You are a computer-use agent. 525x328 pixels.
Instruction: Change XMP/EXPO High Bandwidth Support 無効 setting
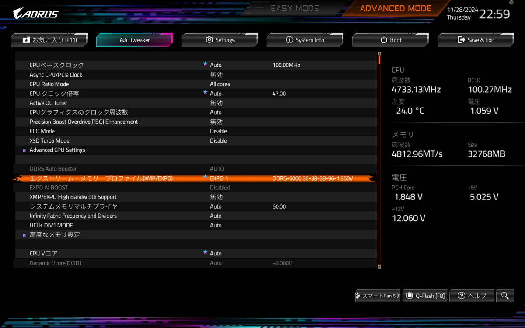[216, 197]
